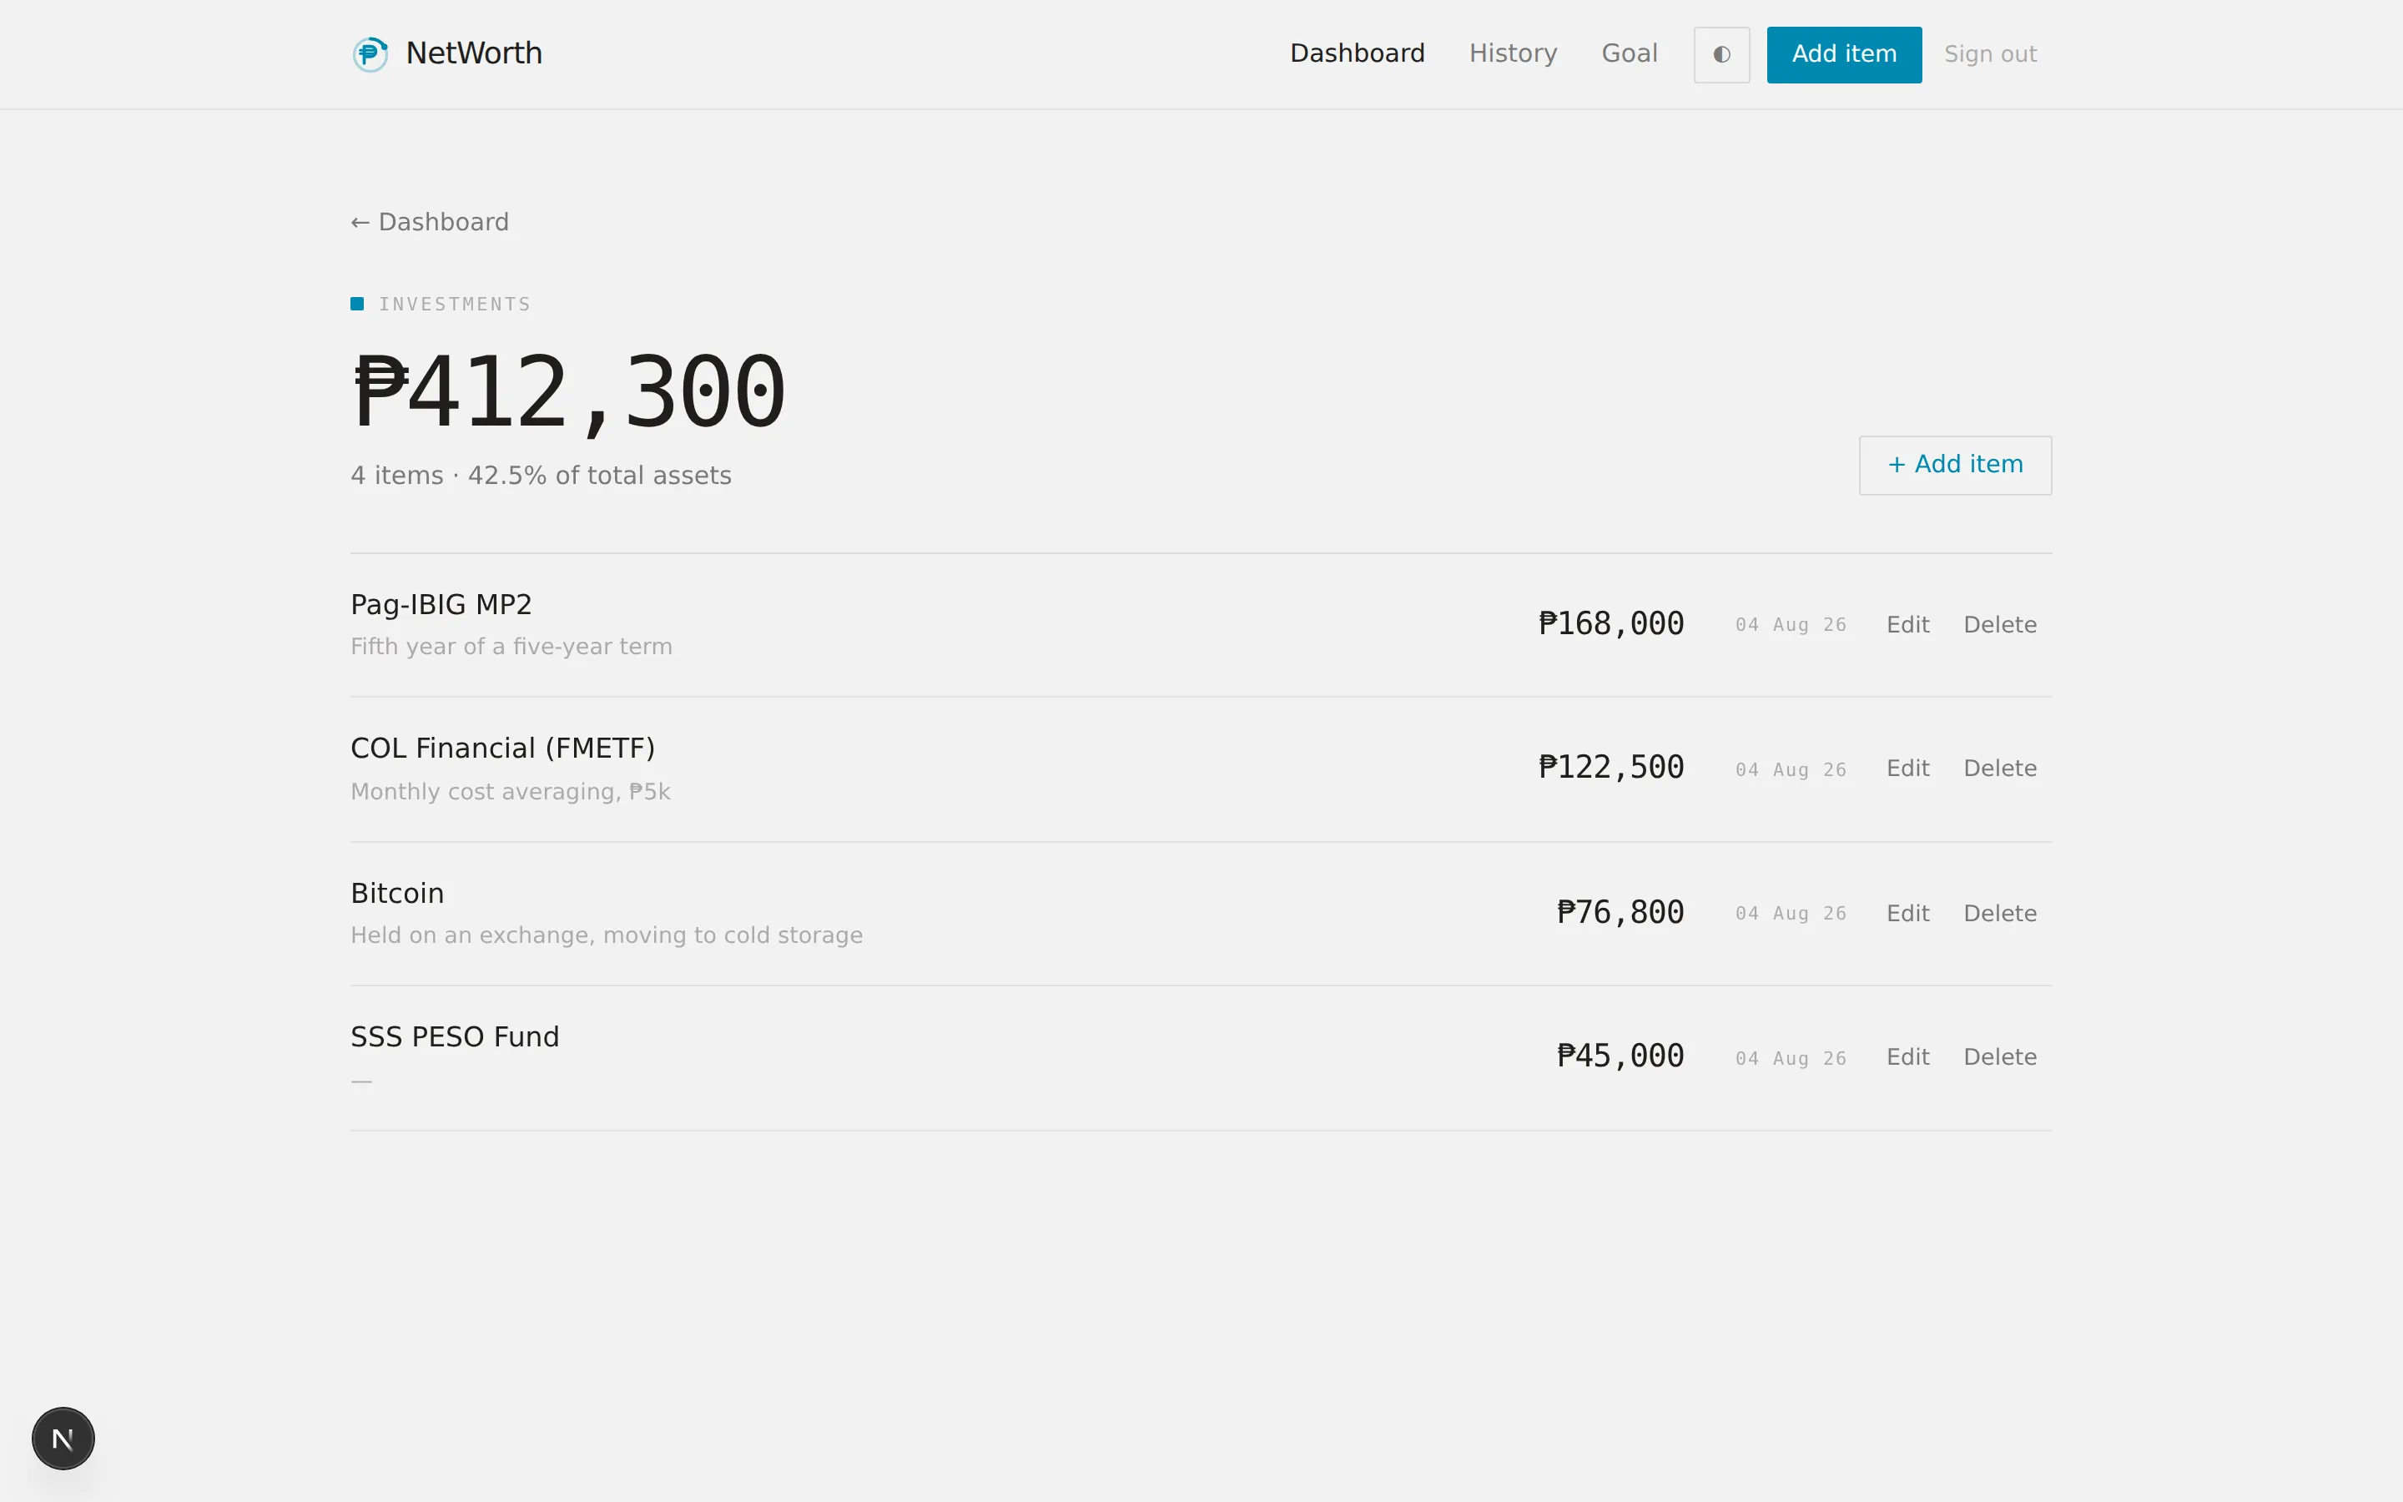Click the NetWorth peso logo icon
2403x1502 pixels.
[x=370, y=53]
